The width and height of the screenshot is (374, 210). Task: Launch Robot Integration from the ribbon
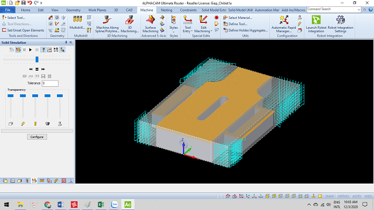[x=316, y=24]
